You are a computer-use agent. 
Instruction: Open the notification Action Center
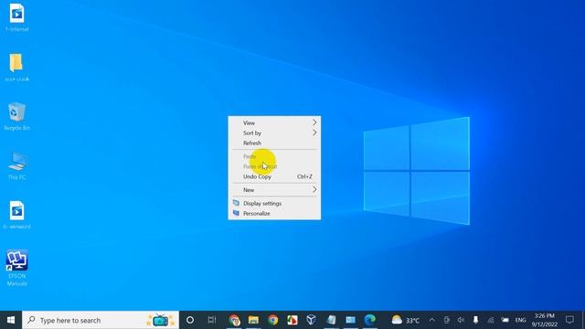[569, 320]
